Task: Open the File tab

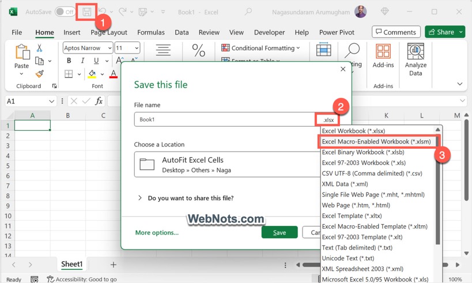Action: (17, 32)
